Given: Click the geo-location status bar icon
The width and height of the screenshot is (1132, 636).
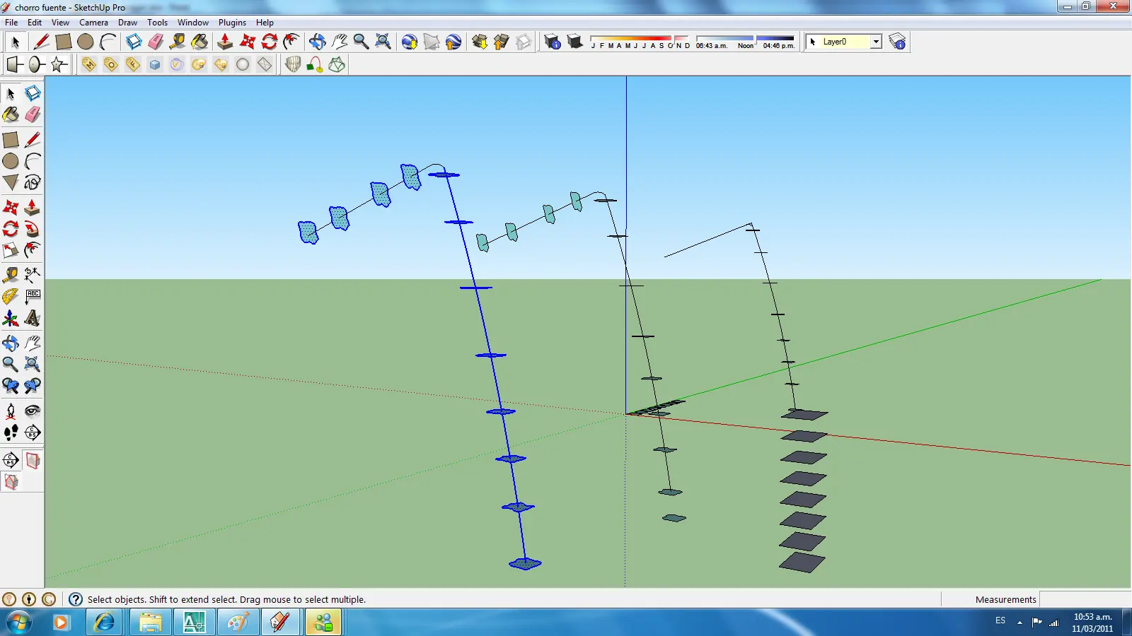Looking at the screenshot, I should 9,599.
